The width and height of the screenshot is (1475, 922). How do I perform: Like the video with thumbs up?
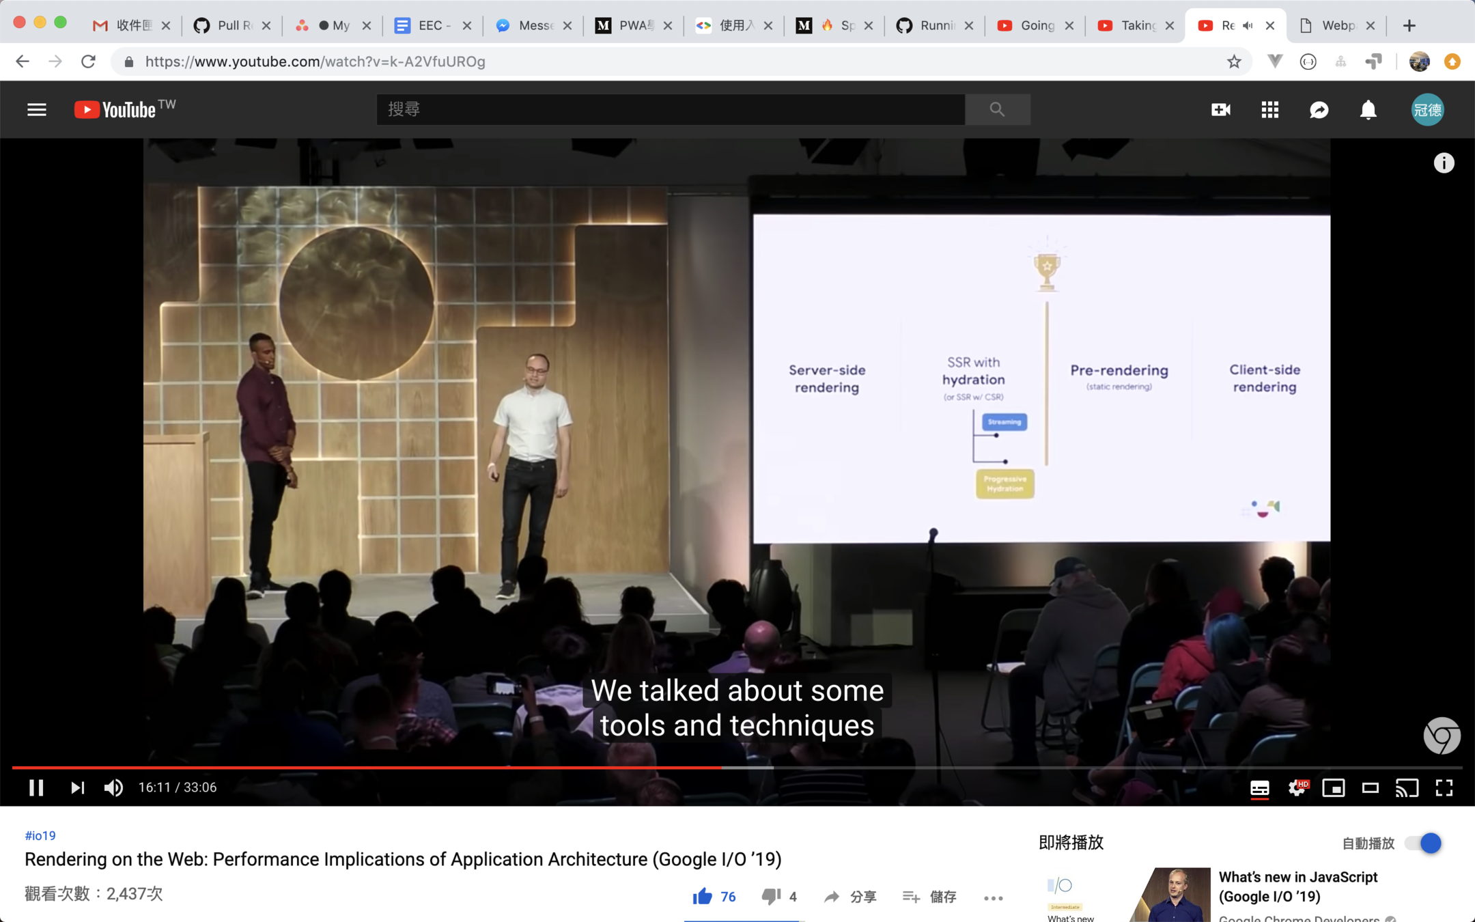pyautogui.click(x=702, y=896)
